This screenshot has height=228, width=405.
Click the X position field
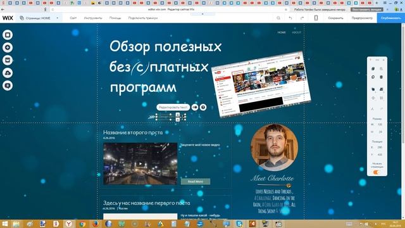(380, 148)
